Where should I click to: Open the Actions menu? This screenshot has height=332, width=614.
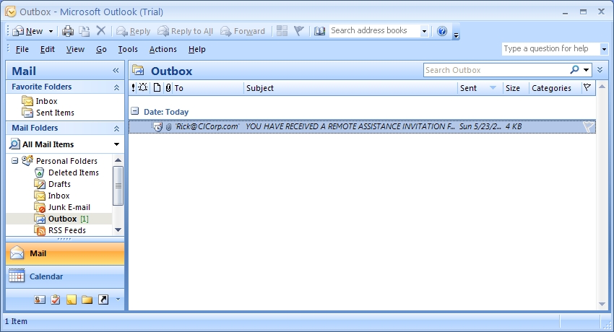pos(163,49)
